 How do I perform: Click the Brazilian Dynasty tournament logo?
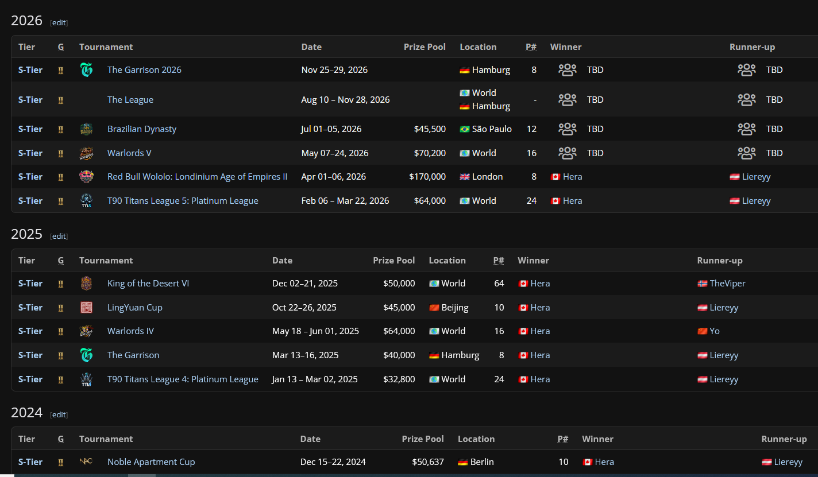click(x=86, y=129)
